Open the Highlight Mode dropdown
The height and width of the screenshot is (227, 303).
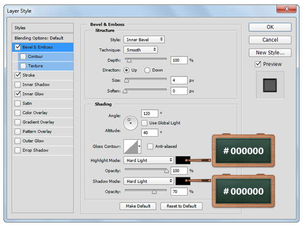pyautogui.click(x=149, y=160)
